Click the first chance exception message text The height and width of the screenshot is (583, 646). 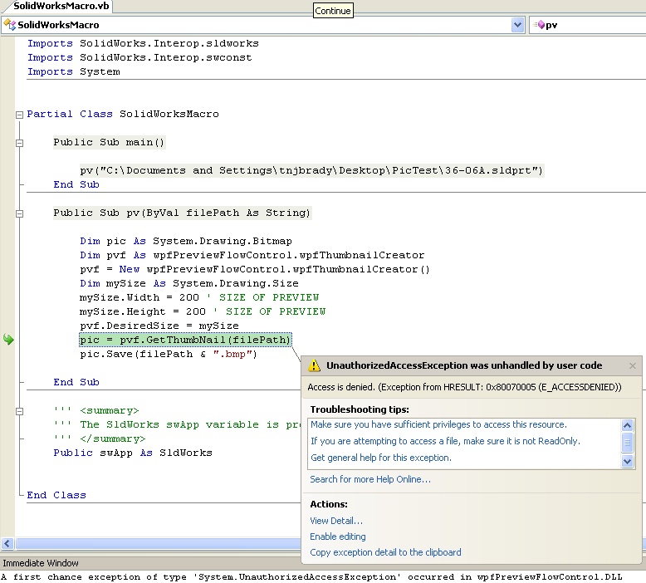click(312, 577)
